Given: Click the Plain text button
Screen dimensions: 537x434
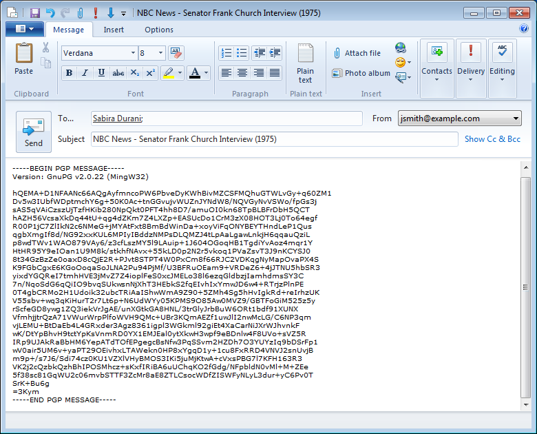Looking at the screenshot, I should 305,63.
